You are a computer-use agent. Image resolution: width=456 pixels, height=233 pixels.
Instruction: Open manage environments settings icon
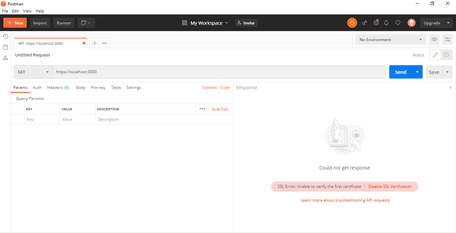[448, 39]
